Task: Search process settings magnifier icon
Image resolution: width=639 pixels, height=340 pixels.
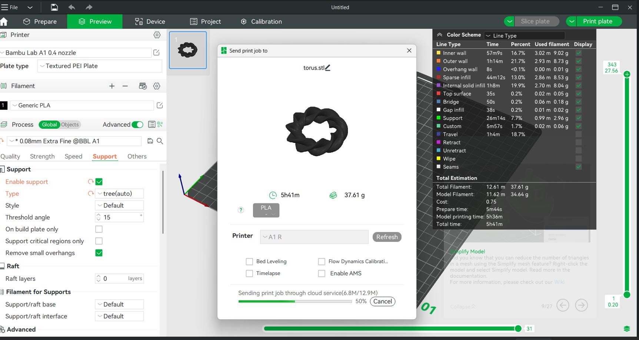Action: [160, 141]
